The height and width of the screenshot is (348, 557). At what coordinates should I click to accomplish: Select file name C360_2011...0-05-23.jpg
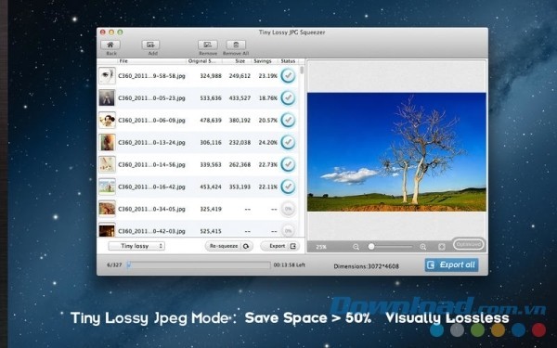tap(151, 98)
